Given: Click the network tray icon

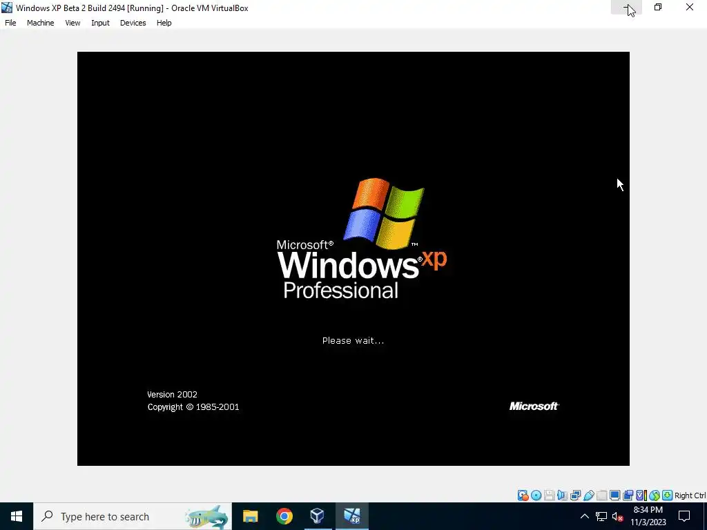Looking at the screenshot, I should tap(601, 516).
